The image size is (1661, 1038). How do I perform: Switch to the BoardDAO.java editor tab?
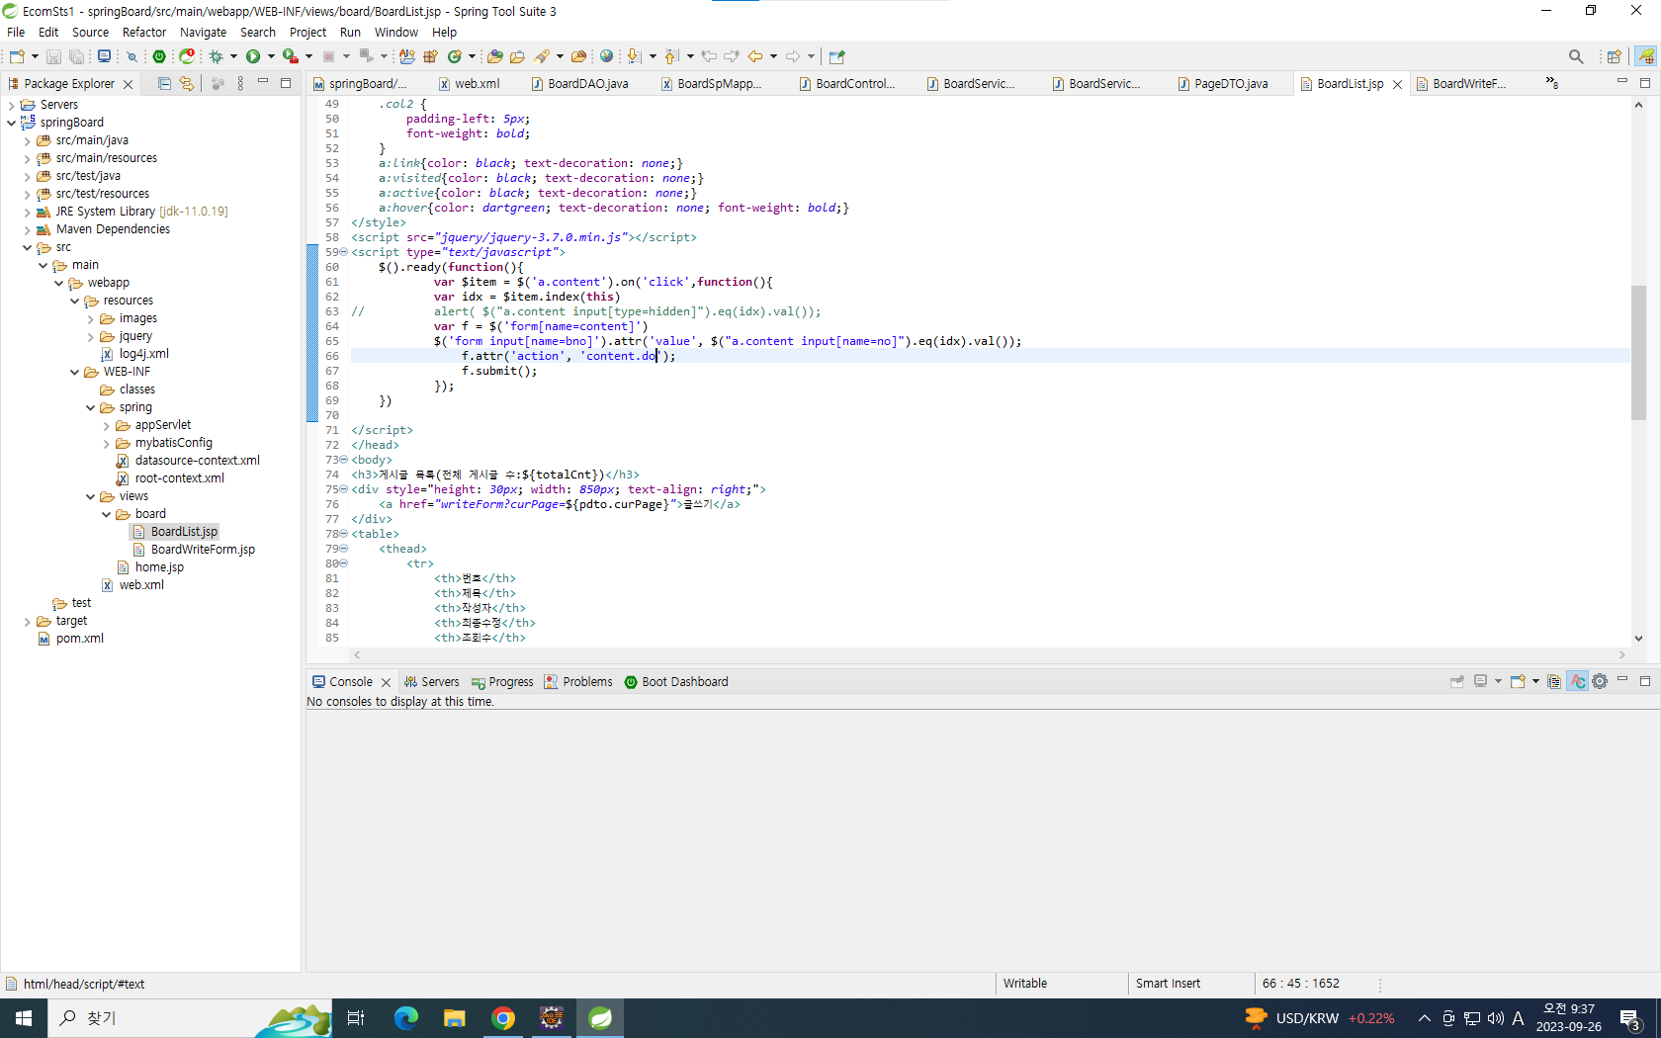point(580,84)
